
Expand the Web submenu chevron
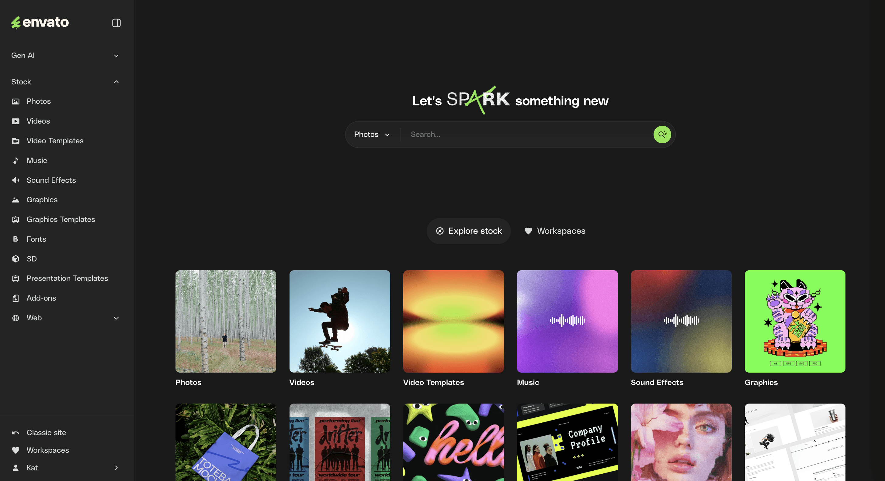[116, 318]
